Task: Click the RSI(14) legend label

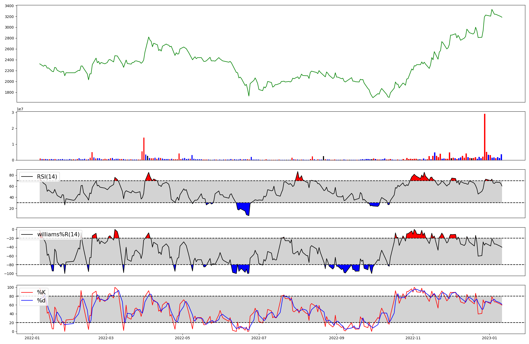Action: tap(47, 177)
